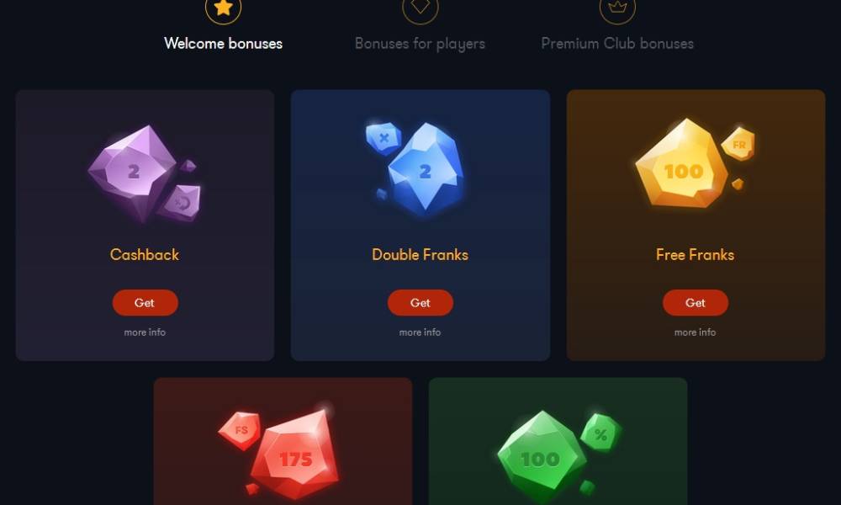Select the Welcome bonuses tab
The image size is (841, 505).
[223, 44]
